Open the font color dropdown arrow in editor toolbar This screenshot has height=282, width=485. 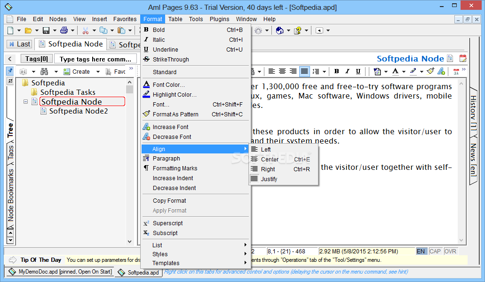coord(404,72)
